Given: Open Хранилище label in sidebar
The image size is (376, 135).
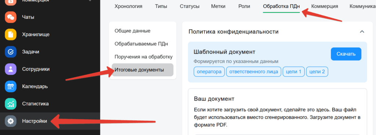Looking at the screenshot, I should tap(36, 34).
